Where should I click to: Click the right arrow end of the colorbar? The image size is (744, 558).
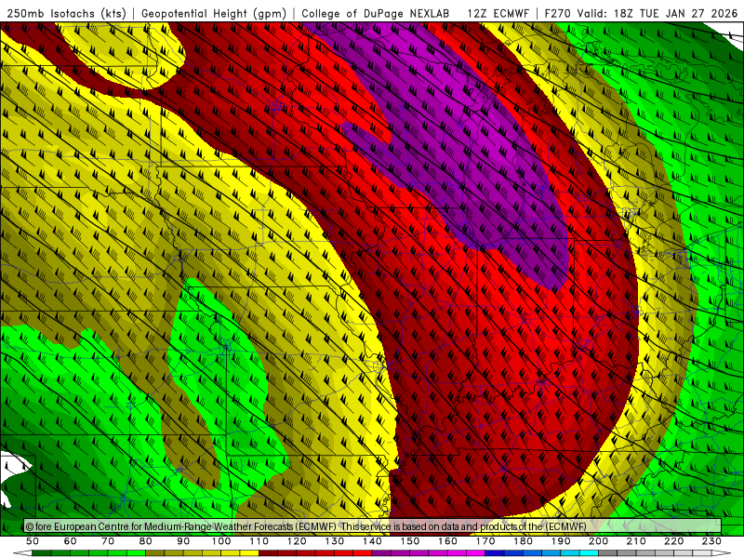point(722,553)
